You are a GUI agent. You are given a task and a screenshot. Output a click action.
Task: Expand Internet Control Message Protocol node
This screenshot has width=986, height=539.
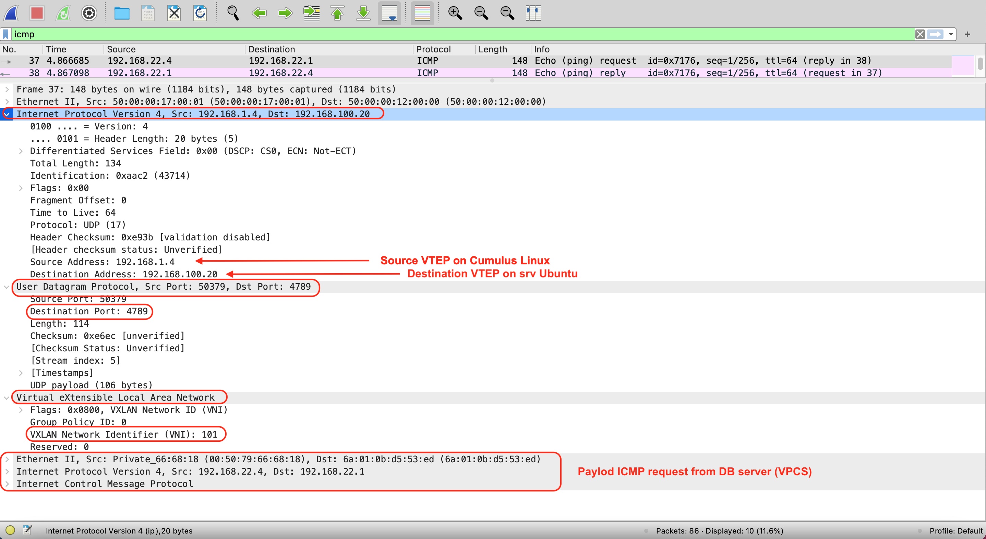tap(7, 484)
